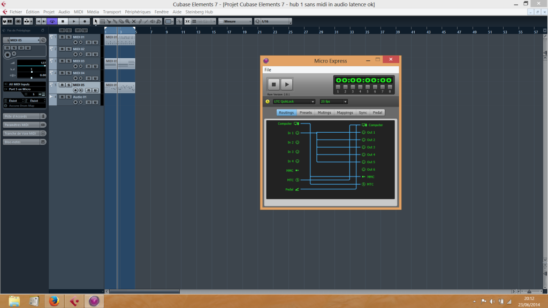
Task: Select the arrow Object Selection tool
Action: [96, 21]
